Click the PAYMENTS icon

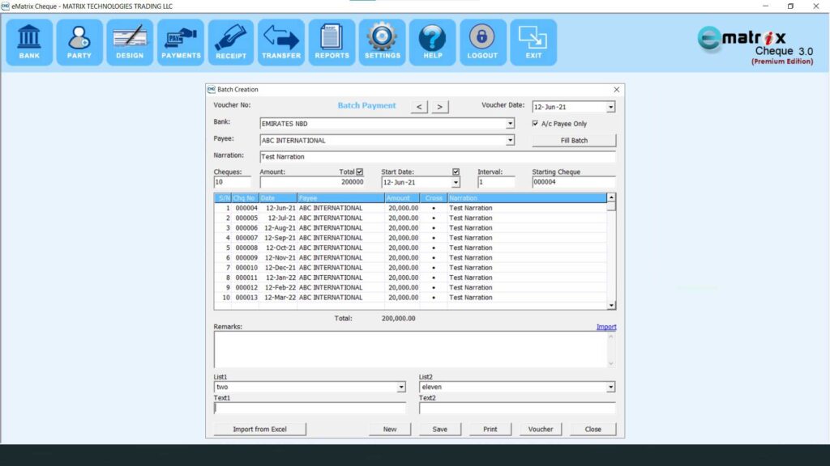tap(180, 40)
